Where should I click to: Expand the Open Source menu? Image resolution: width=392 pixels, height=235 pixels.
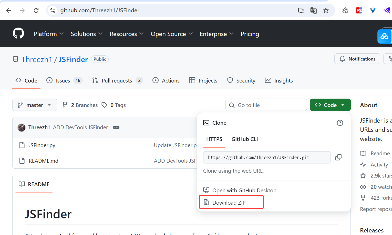click(x=172, y=34)
